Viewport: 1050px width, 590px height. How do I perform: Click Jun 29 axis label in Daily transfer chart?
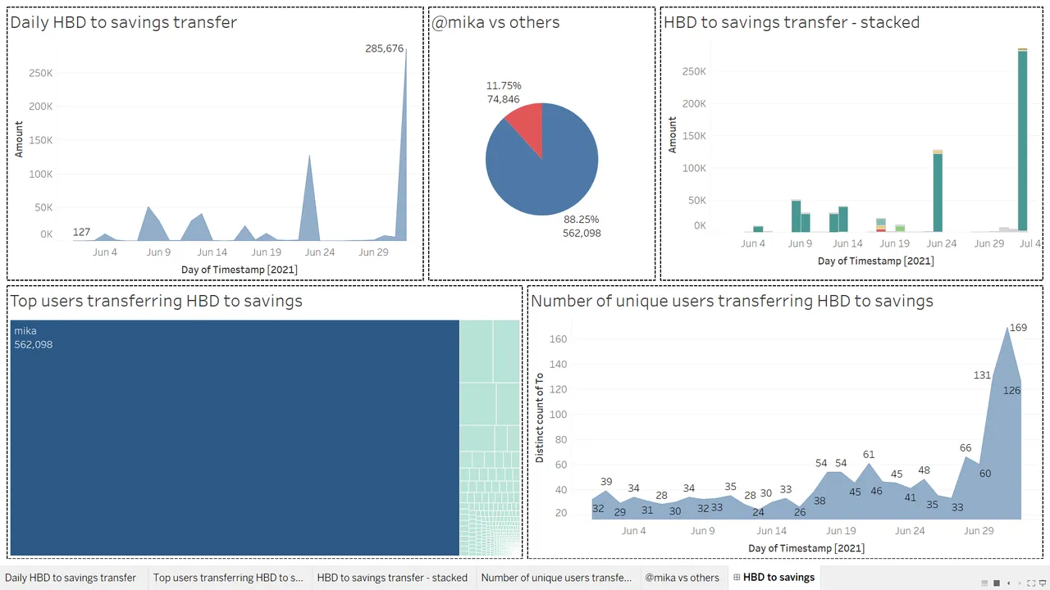(x=373, y=252)
